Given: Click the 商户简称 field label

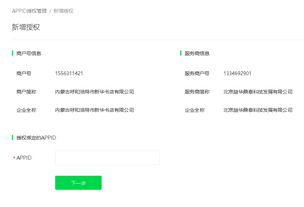Looking at the screenshot, I should (x=26, y=92).
